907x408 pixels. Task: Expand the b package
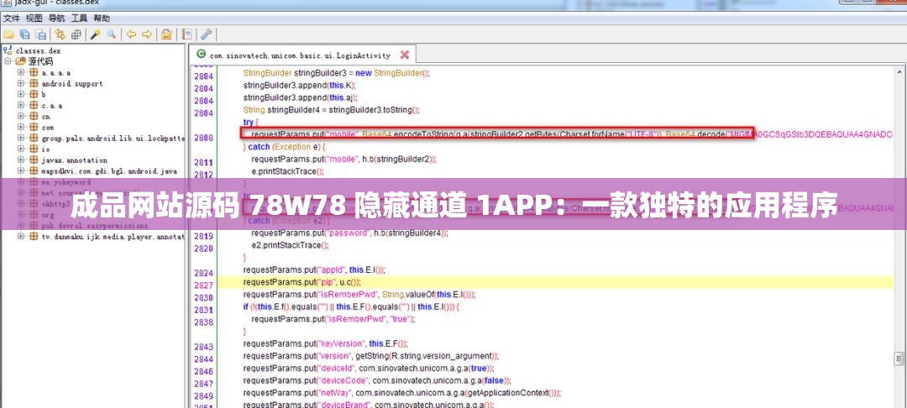click(x=21, y=94)
